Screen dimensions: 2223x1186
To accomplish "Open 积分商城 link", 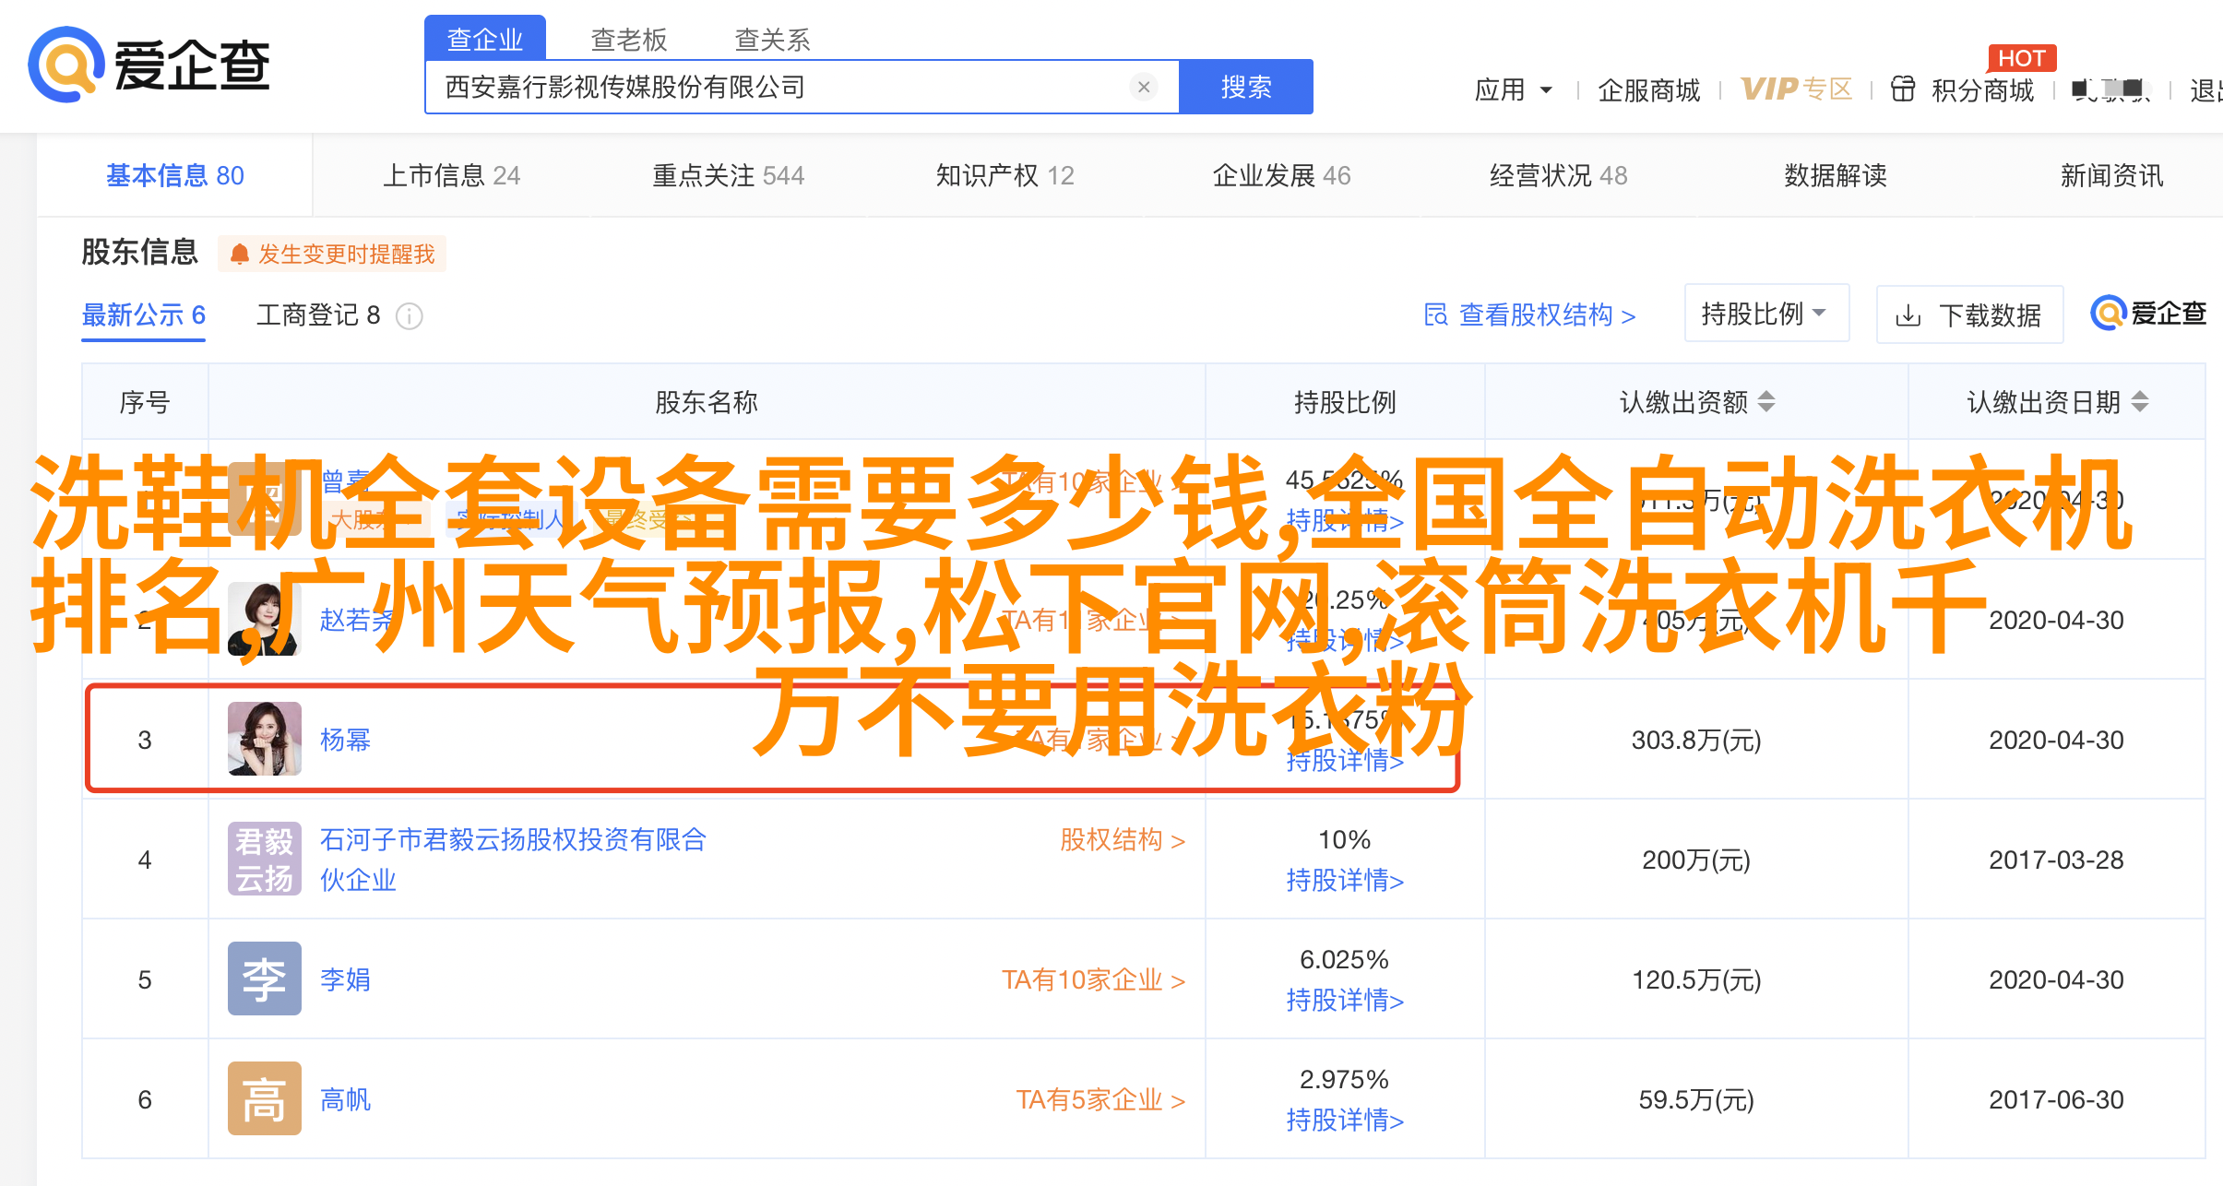I will coord(1983,89).
